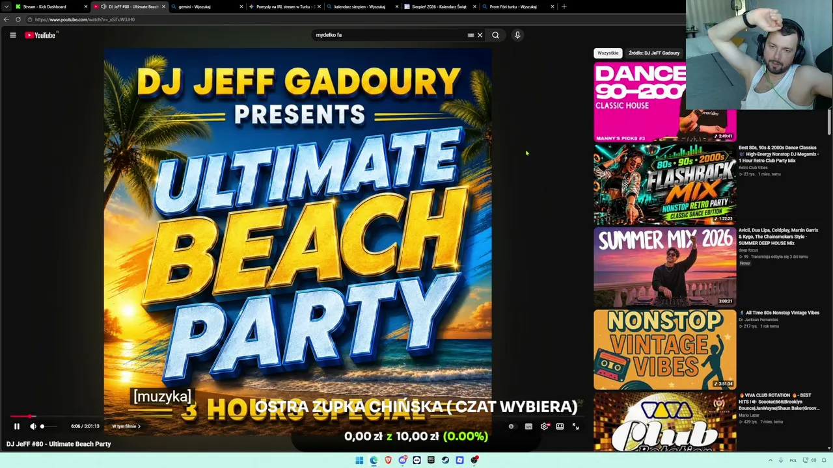This screenshot has height=468, width=833.
Task: Open 'Best 80s, 90s & 2000s Dance Classics' title
Action: [778, 154]
